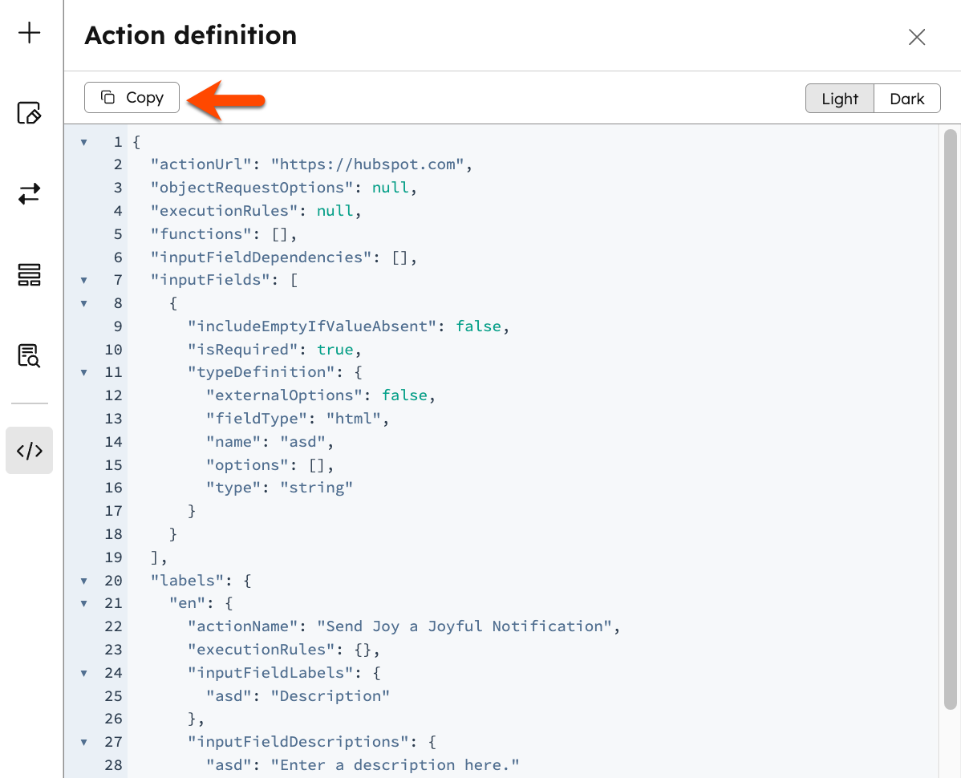Open the document search sidebar icon

[x=30, y=355]
